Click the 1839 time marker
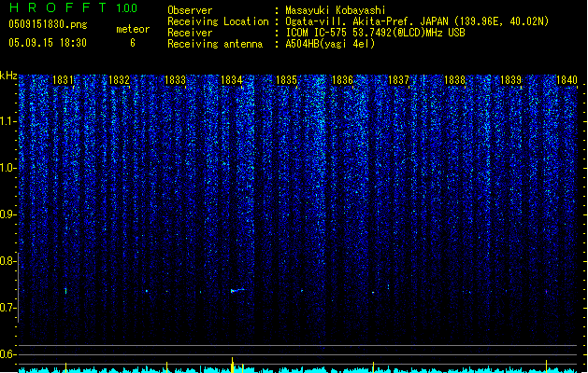 click(510, 80)
